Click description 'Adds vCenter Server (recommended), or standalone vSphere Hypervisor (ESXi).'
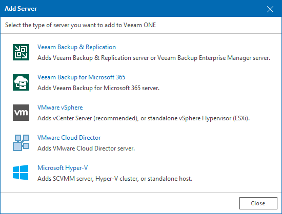 [x=144, y=118]
